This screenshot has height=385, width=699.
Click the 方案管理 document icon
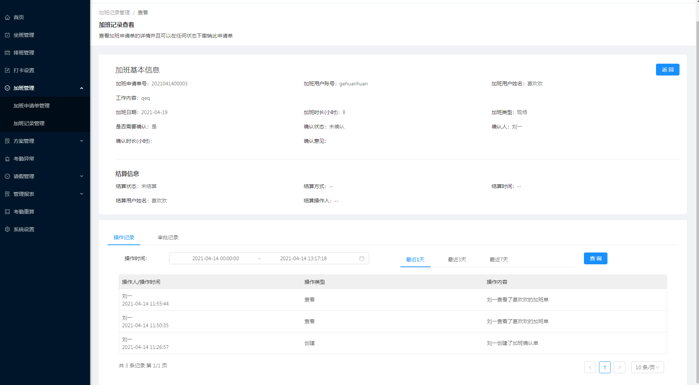coord(7,141)
